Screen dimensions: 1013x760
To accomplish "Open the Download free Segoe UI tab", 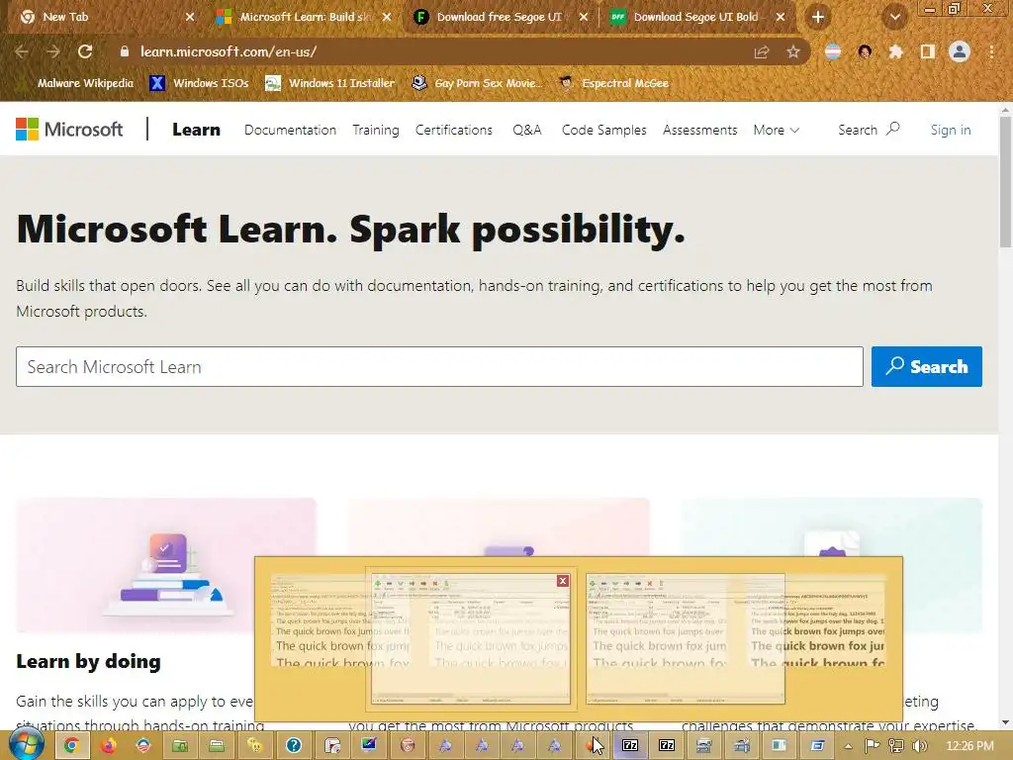I will [x=499, y=17].
